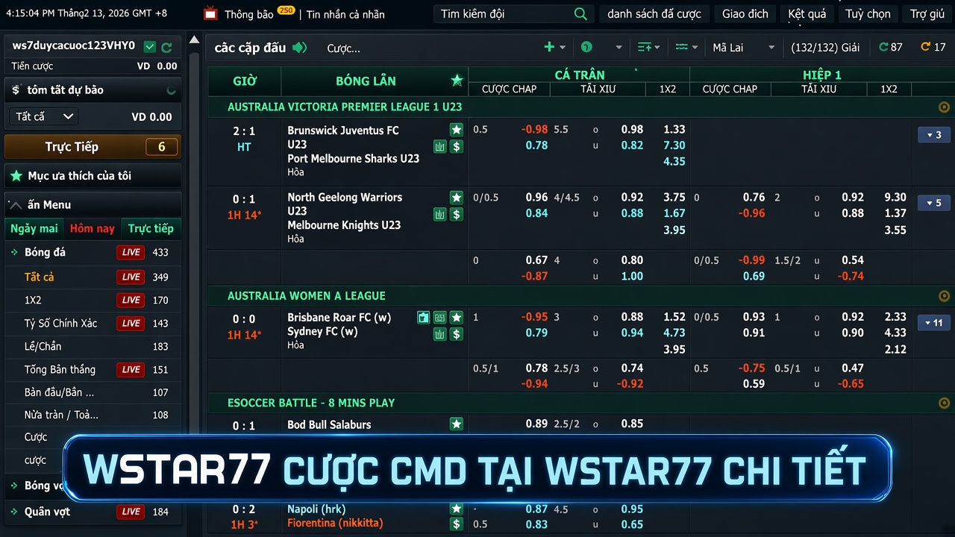The width and height of the screenshot is (955, 537).
Task: Open danh sách đã cược bet list
Action: pos(654,14)
